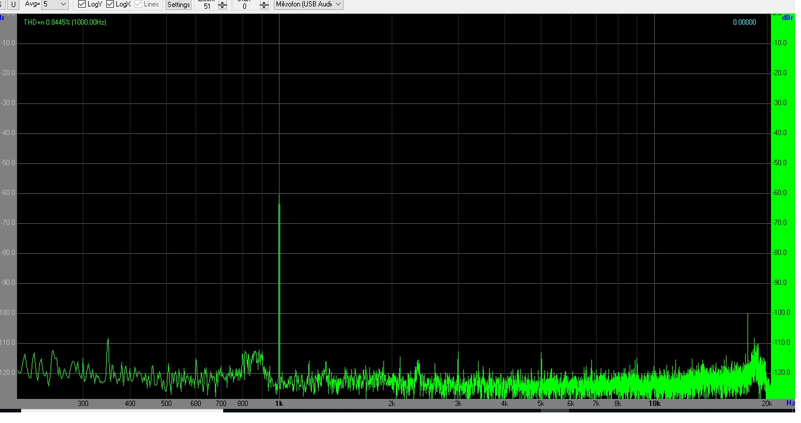Screen dimensions: 801x423
Task: Click the Hz unit label at axis end
Action: [x=790, y=403]
